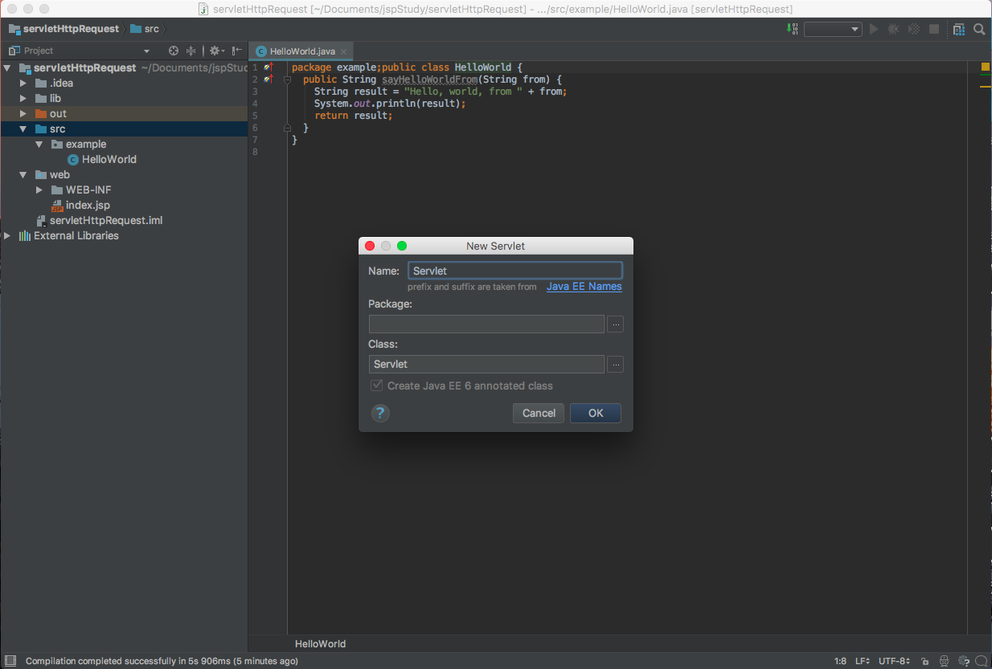992x669 pixels.
Task: Click the speech bubble notifications icon
Action: tap(982, 661)
